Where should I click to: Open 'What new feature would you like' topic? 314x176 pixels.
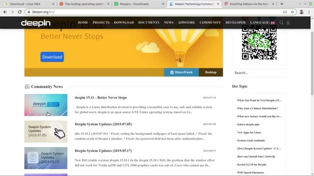click(x=259, y=116)
